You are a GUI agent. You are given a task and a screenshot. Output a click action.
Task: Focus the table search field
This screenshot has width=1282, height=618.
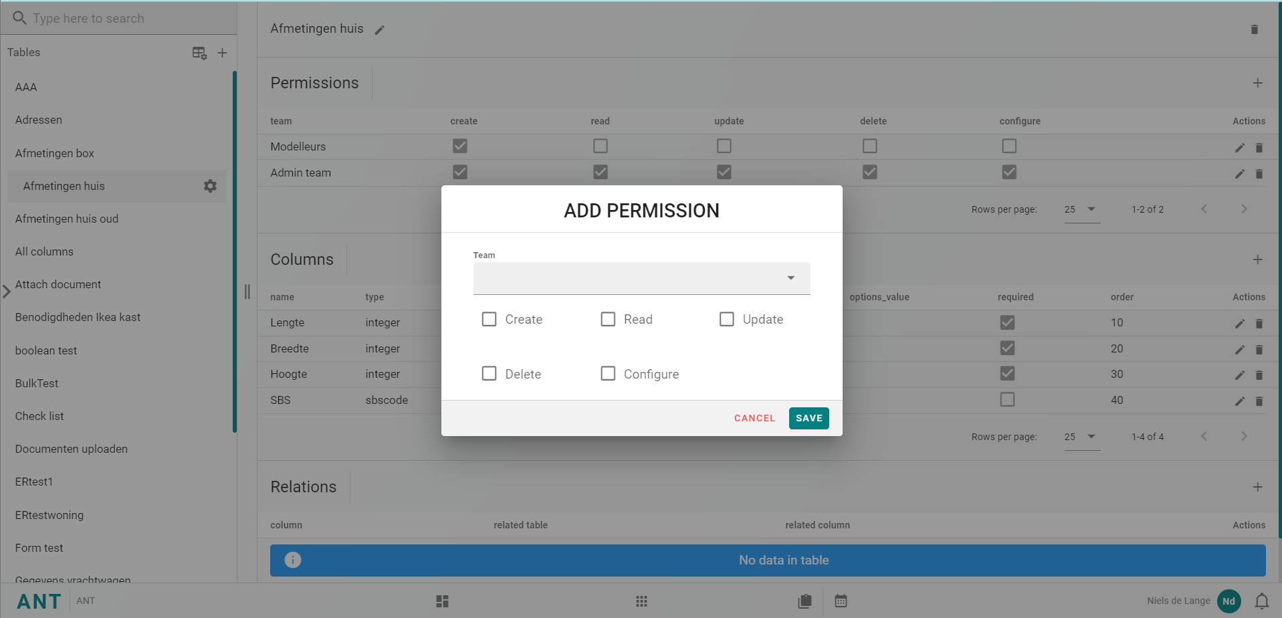pos(120,18)
